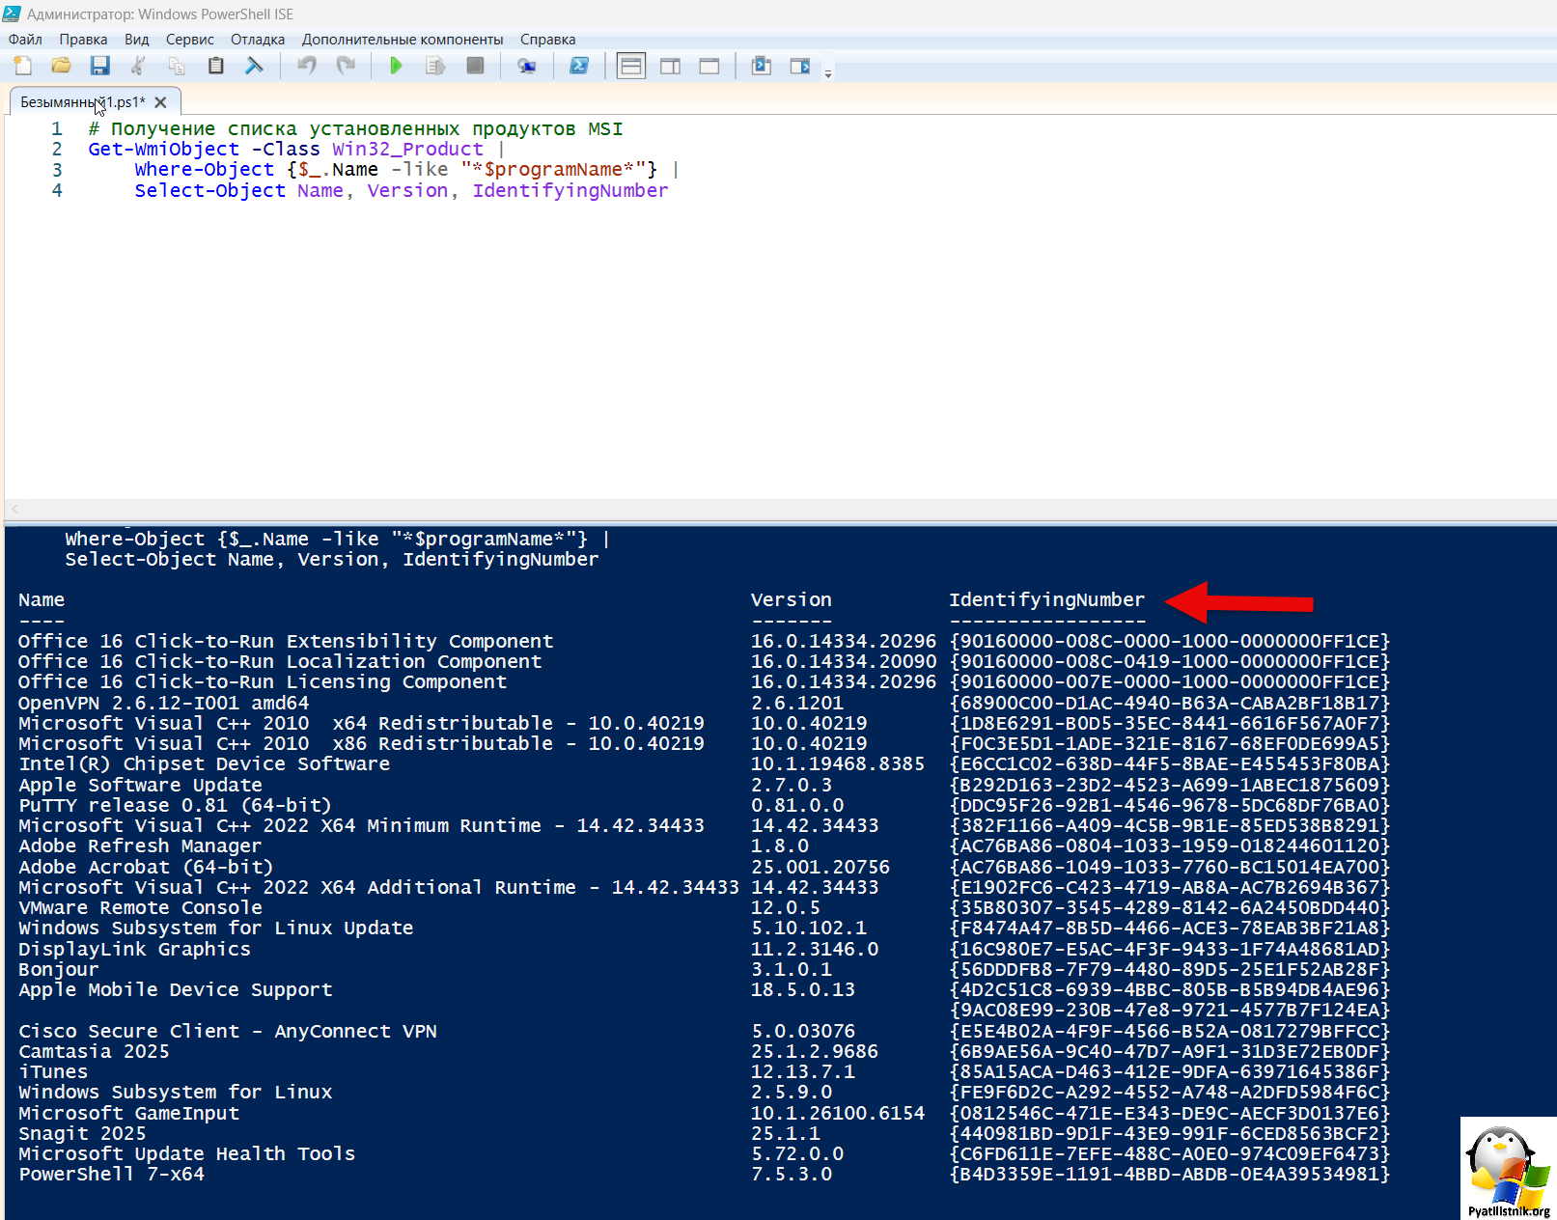Image resolution: width=1557 pixels, height=1220 pixels.
Task: Open the Справка menu
Action: click(x=547, y=40)
